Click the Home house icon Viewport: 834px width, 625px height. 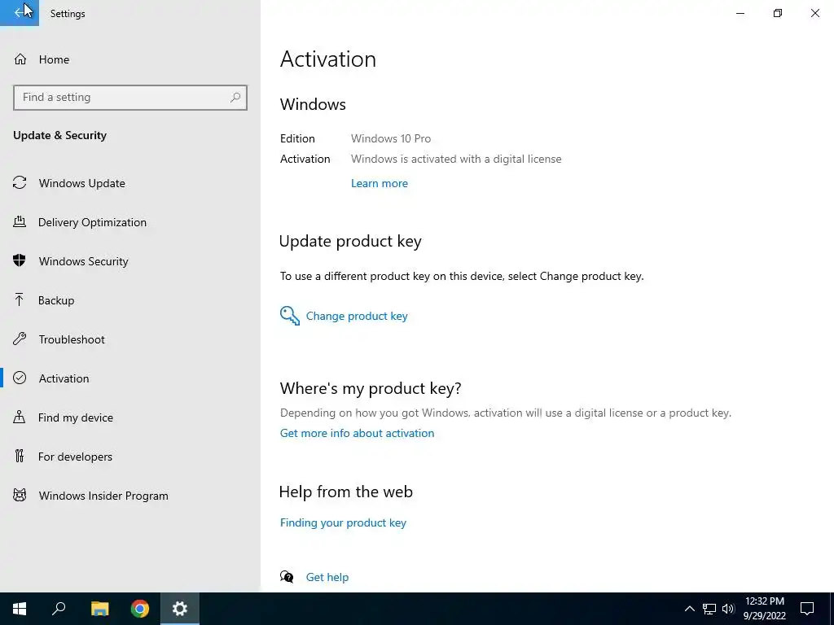(20, 59)
